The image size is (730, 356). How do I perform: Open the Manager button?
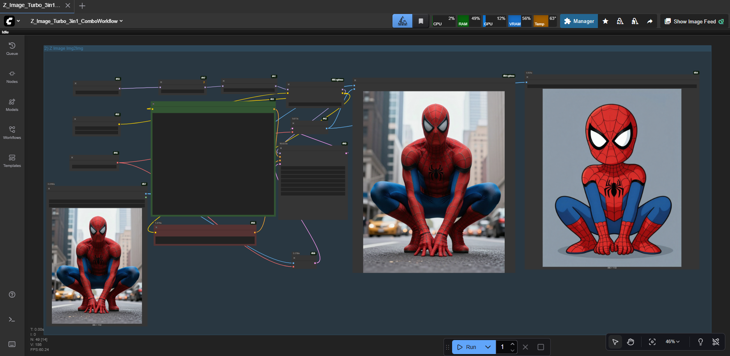(579, 21)
